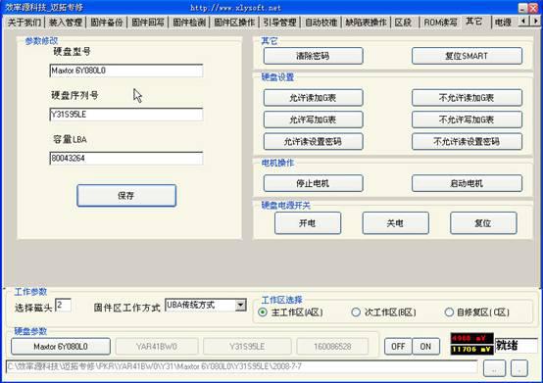This screenshot has height=383, width=543.
Task: Click the 160086528 capacity field
Action: click(x=332, y=347)
